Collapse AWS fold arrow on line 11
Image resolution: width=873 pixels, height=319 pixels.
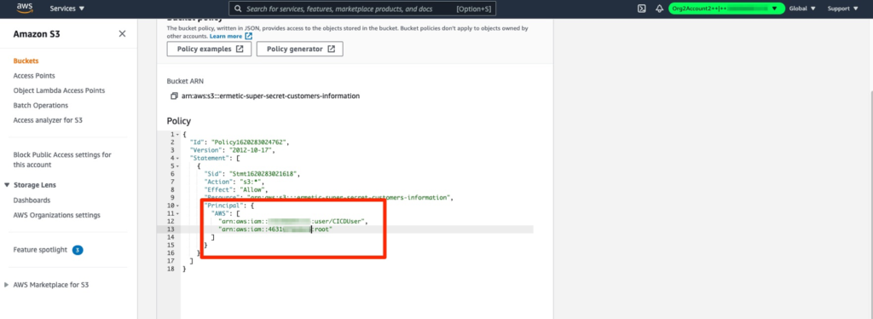(177, 213)
